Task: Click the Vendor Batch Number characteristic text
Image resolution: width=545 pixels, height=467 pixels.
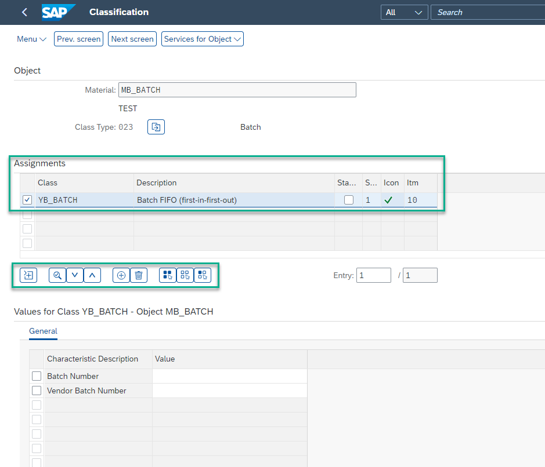Action: 86,391
